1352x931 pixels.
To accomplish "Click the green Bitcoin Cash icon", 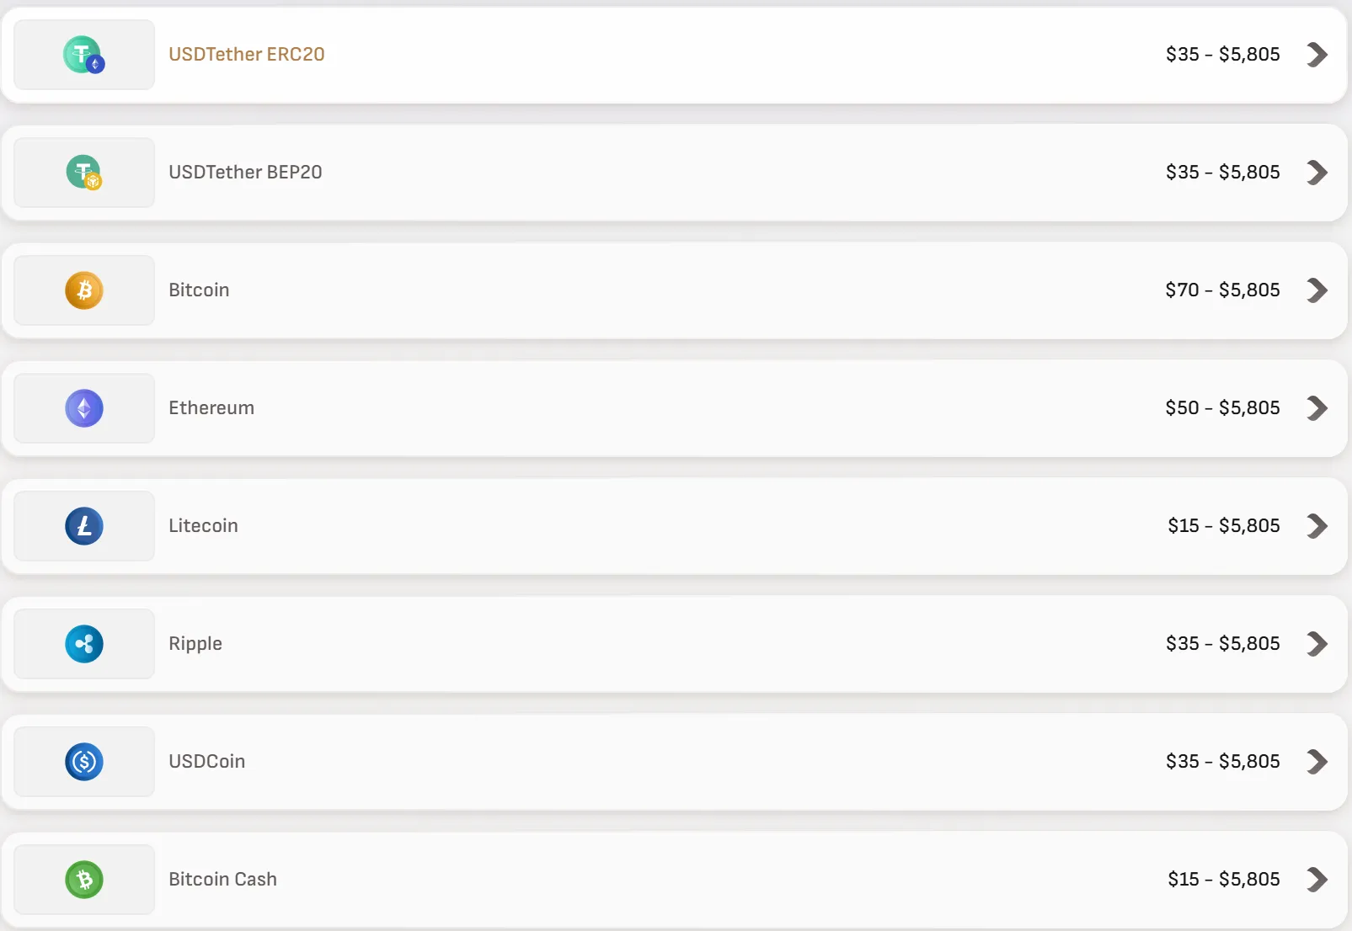I will 84,880.
